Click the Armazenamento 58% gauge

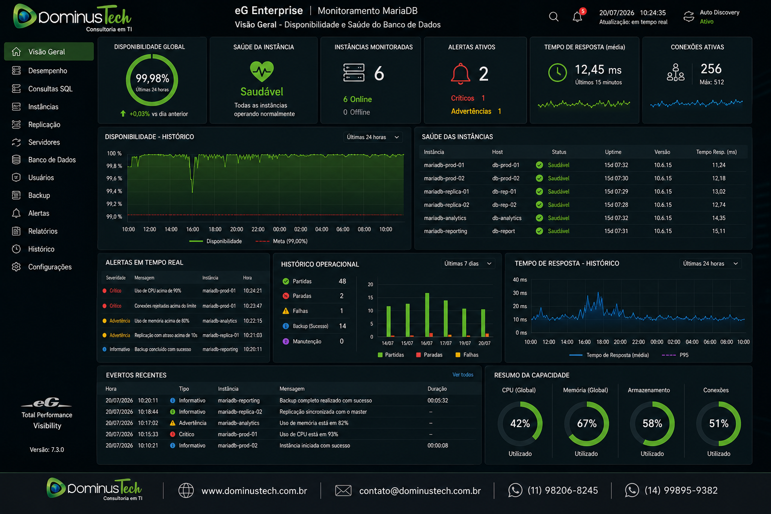[x=652, y=424]
